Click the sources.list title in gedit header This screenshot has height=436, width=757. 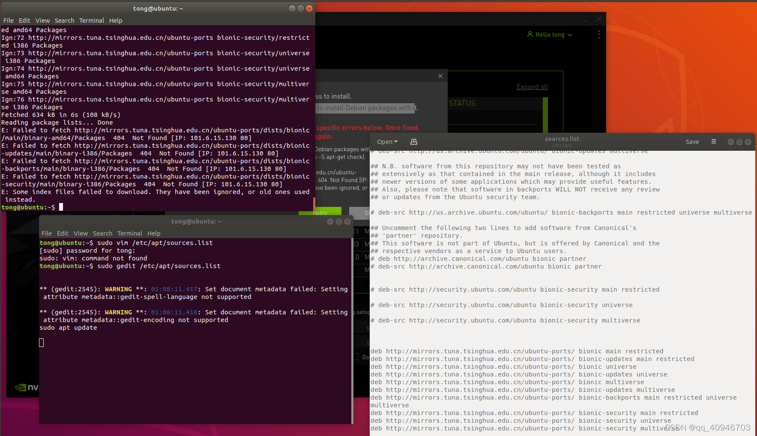pos(562,139)
